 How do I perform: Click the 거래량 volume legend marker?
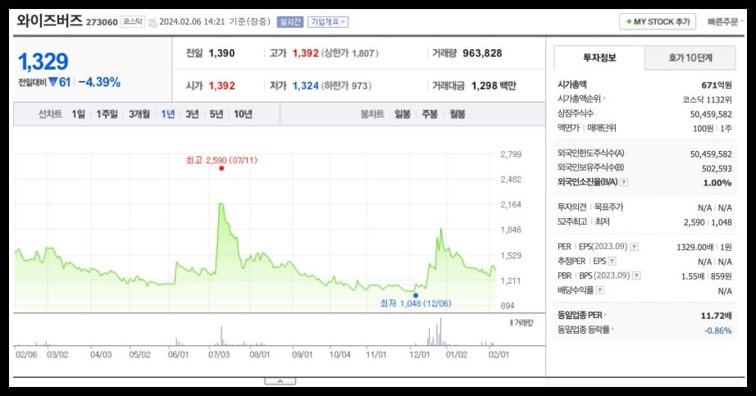point(511,323)
